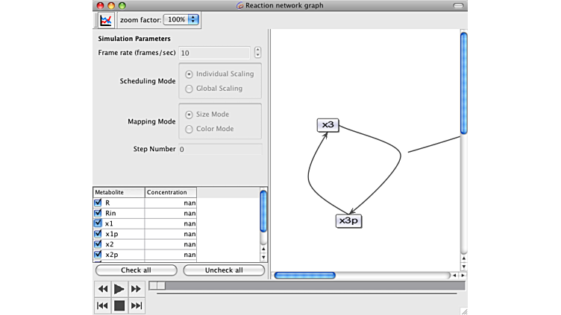Click the Uncheck all button

pyautogui.click(x=224, y=270)
